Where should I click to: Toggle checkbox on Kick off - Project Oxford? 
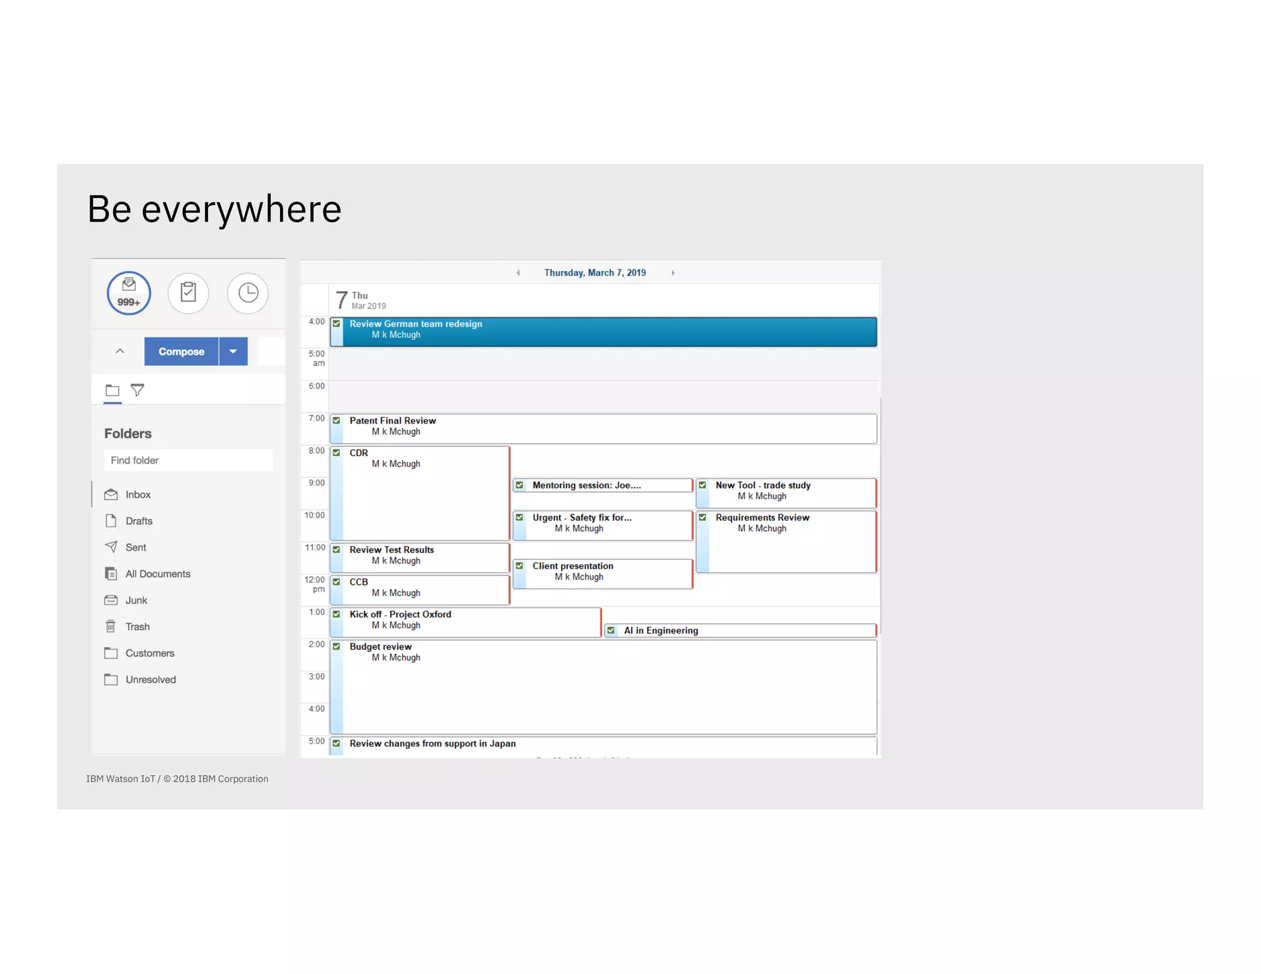click(x=337, y=614)
